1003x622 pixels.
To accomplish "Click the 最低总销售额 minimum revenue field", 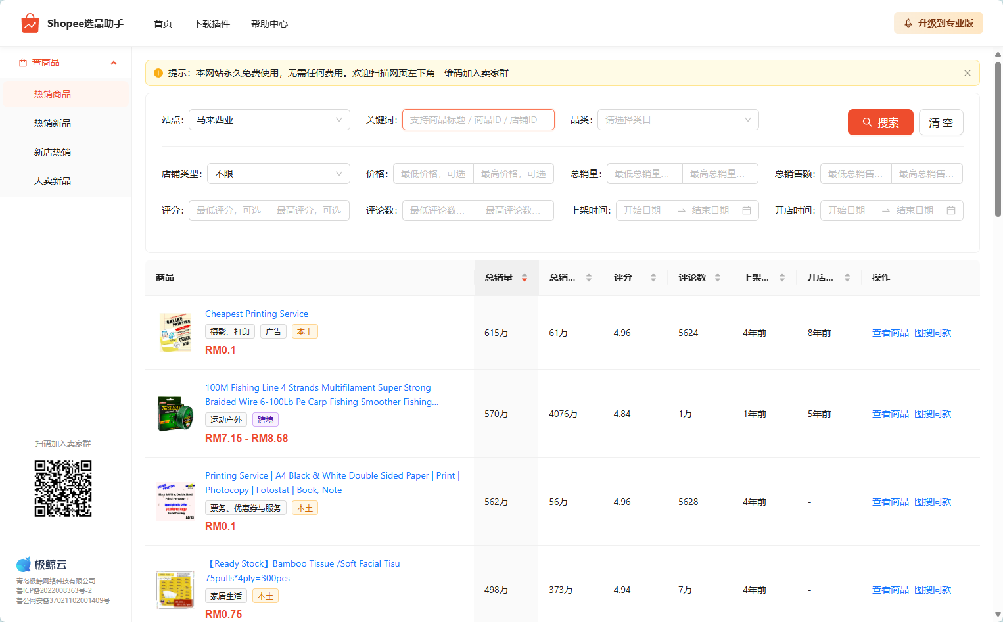I will point(856,174).
